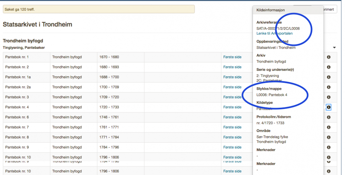Collapse the Tinglysning, Pantebøker section caret
Screen dimensions: 345x175
334,47
